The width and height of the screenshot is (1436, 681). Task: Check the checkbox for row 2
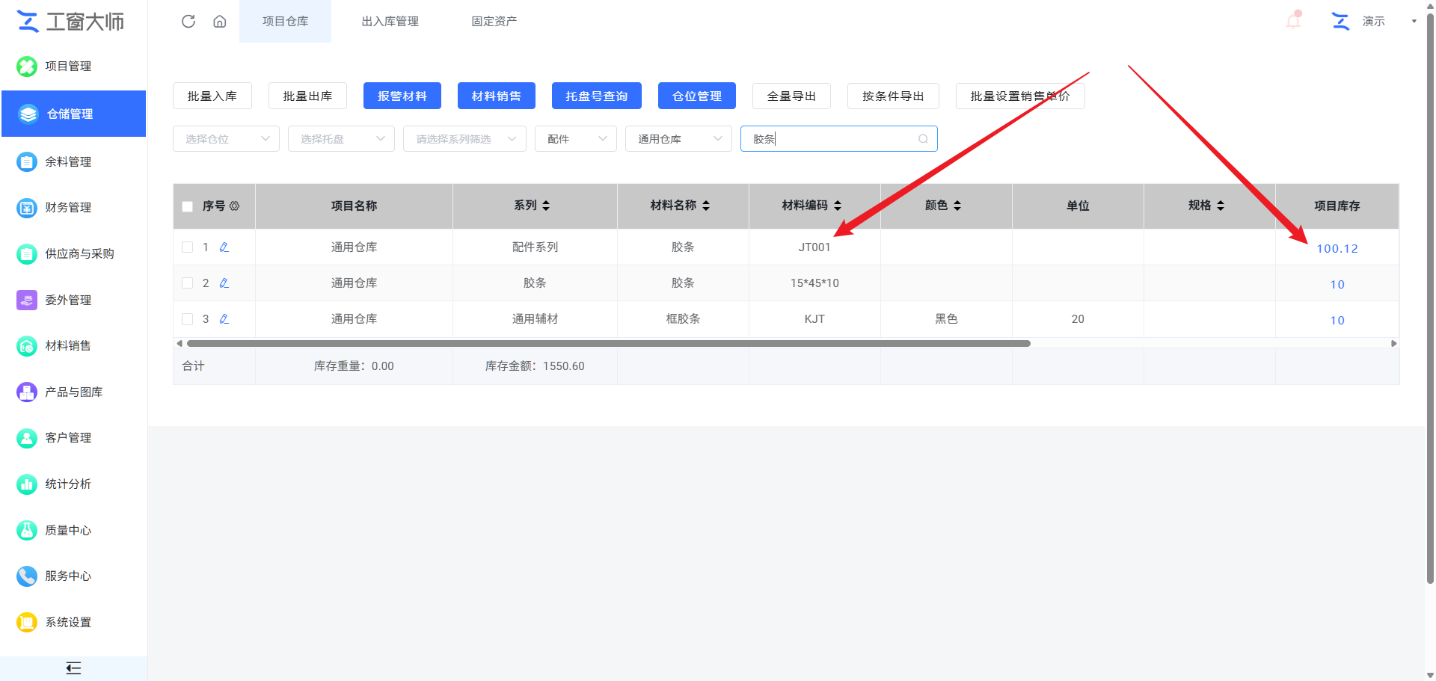tap(188, 283)
